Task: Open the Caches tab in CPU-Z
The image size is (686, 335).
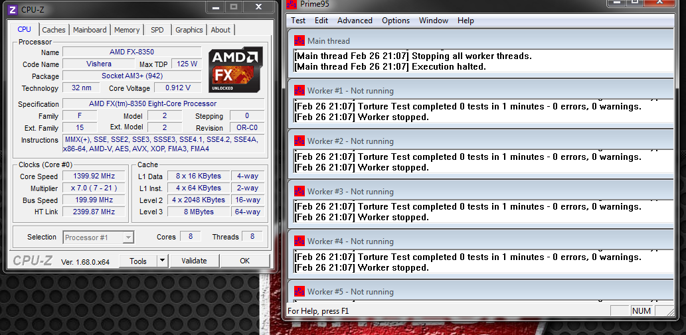Action: (54, 30)
